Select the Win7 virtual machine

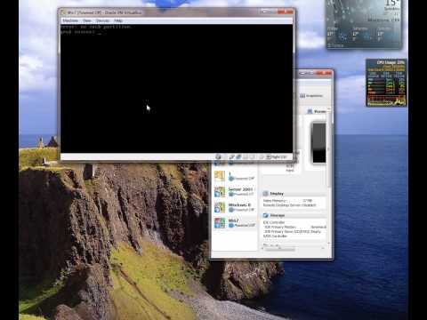coord(235,223)
